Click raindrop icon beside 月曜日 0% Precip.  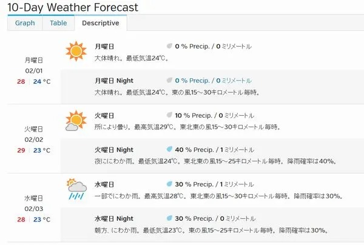(169, 46)
